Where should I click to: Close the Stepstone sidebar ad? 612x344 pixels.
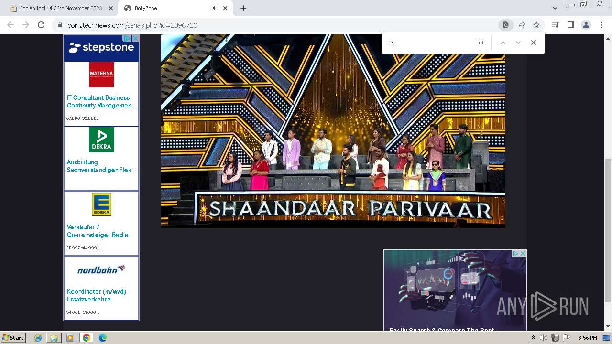pyautogui.click(x=135, y=38)
